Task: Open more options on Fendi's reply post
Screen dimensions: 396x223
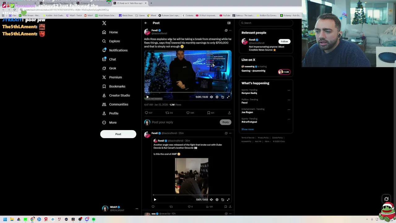Action: (230, 133)
